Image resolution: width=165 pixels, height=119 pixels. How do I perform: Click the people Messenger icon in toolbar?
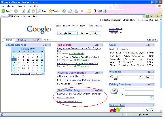click(105, 11)
